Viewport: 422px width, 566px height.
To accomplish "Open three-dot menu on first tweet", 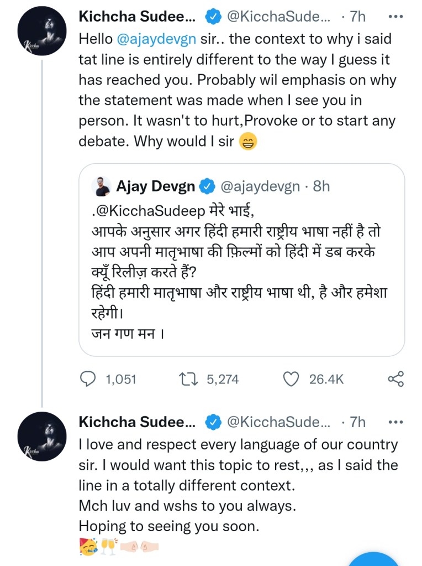I will pos(396,17).
